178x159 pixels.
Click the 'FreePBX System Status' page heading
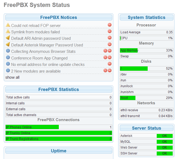point(37,5)
